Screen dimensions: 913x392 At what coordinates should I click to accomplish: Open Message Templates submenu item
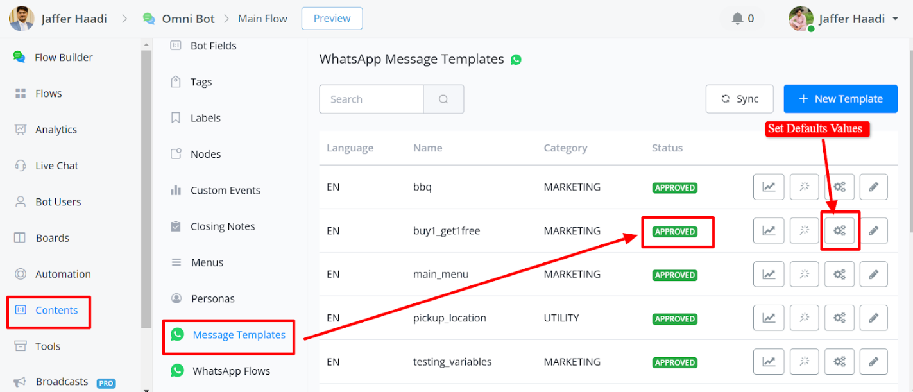coord(239,335)
